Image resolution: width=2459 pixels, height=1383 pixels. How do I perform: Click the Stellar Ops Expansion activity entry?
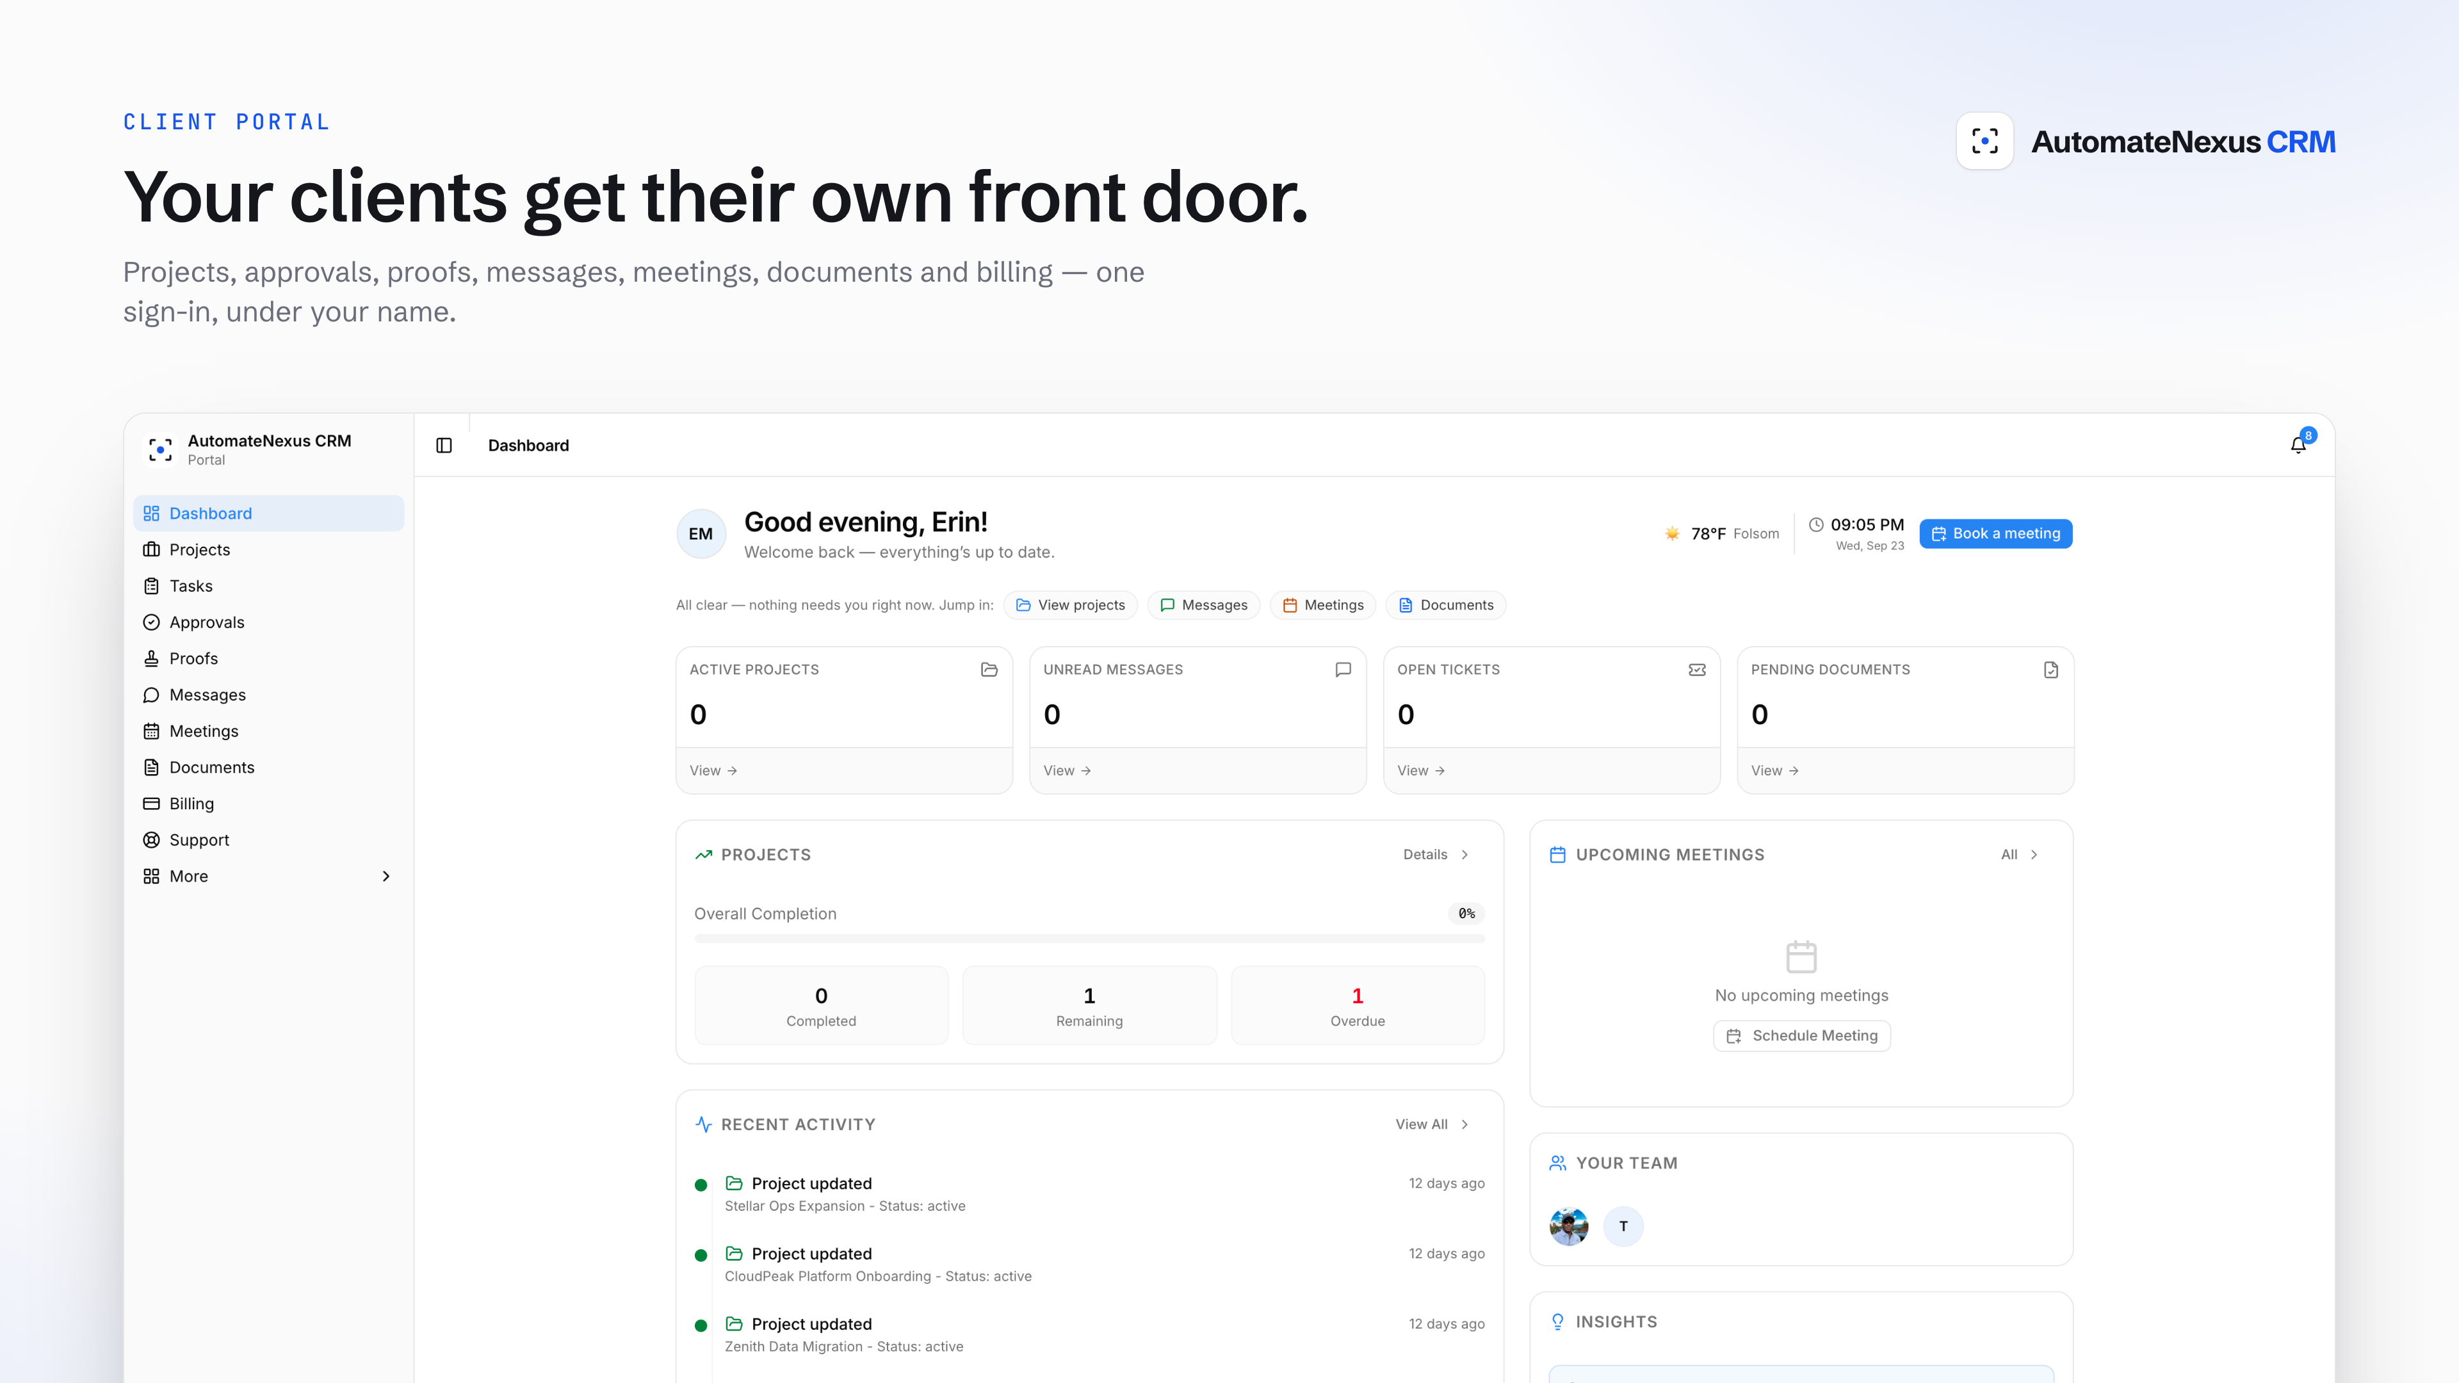tap(1089, 1194)
